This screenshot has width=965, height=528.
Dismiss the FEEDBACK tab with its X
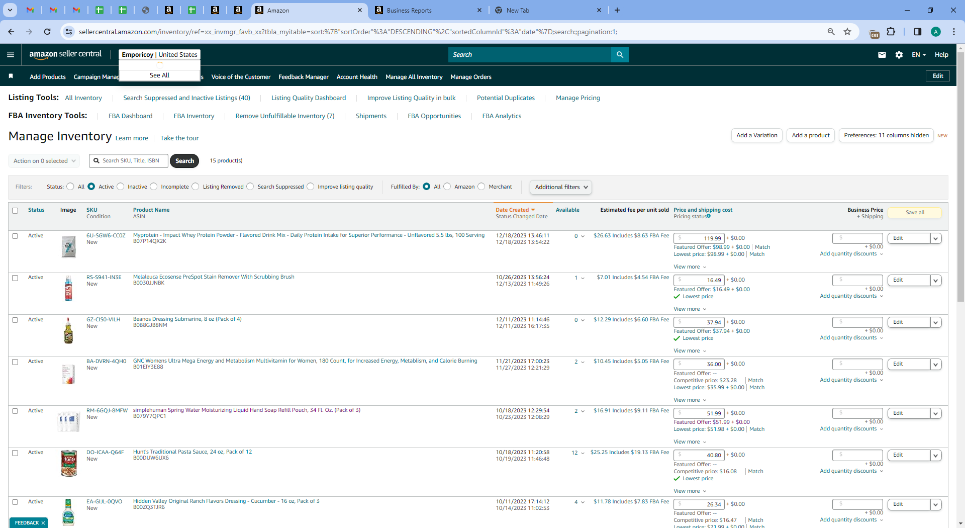point(43,523)
